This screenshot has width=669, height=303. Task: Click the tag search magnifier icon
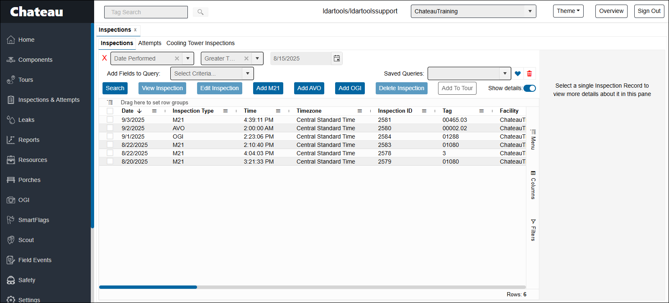(200, 12)
